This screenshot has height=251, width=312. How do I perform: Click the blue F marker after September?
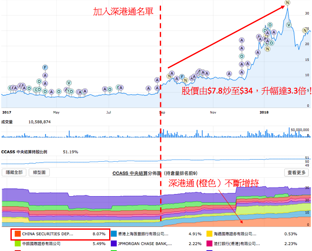(x=182, y=76)
